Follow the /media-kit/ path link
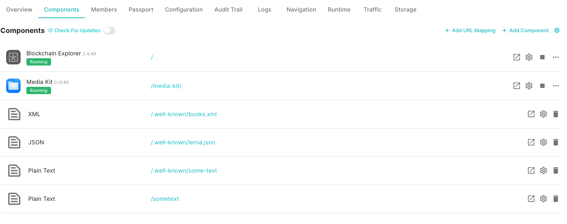 tap(166, 86)
